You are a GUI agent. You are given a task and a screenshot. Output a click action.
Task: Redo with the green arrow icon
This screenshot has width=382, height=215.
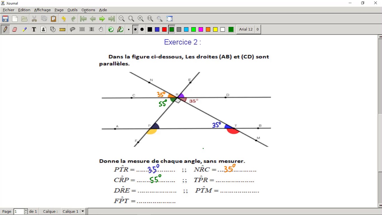73,19
